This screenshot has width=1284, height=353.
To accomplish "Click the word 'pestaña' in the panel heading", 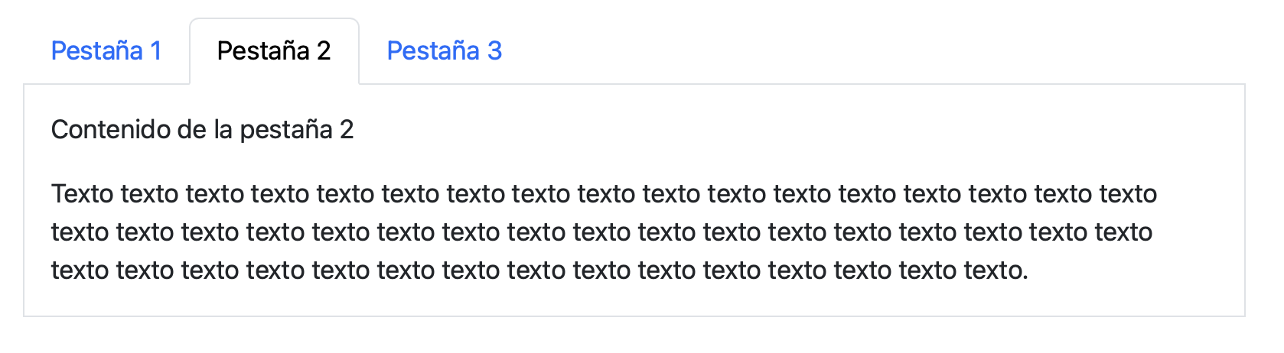I will [286, 131].
